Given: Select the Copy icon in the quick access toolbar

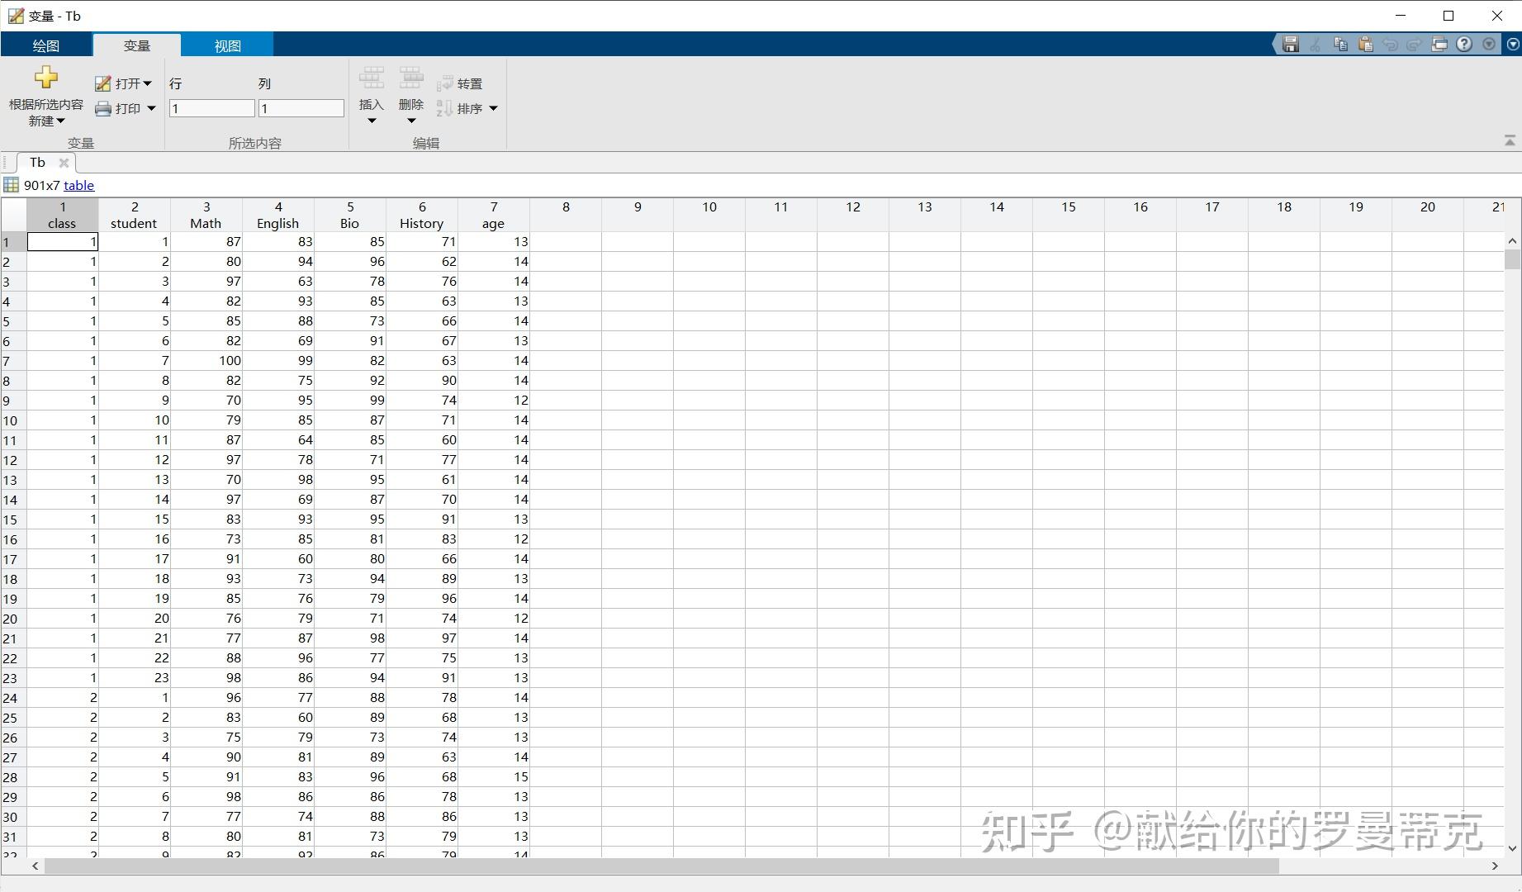Looking at the screenshot, I should pyautogui.click(x=1340, y=44).
